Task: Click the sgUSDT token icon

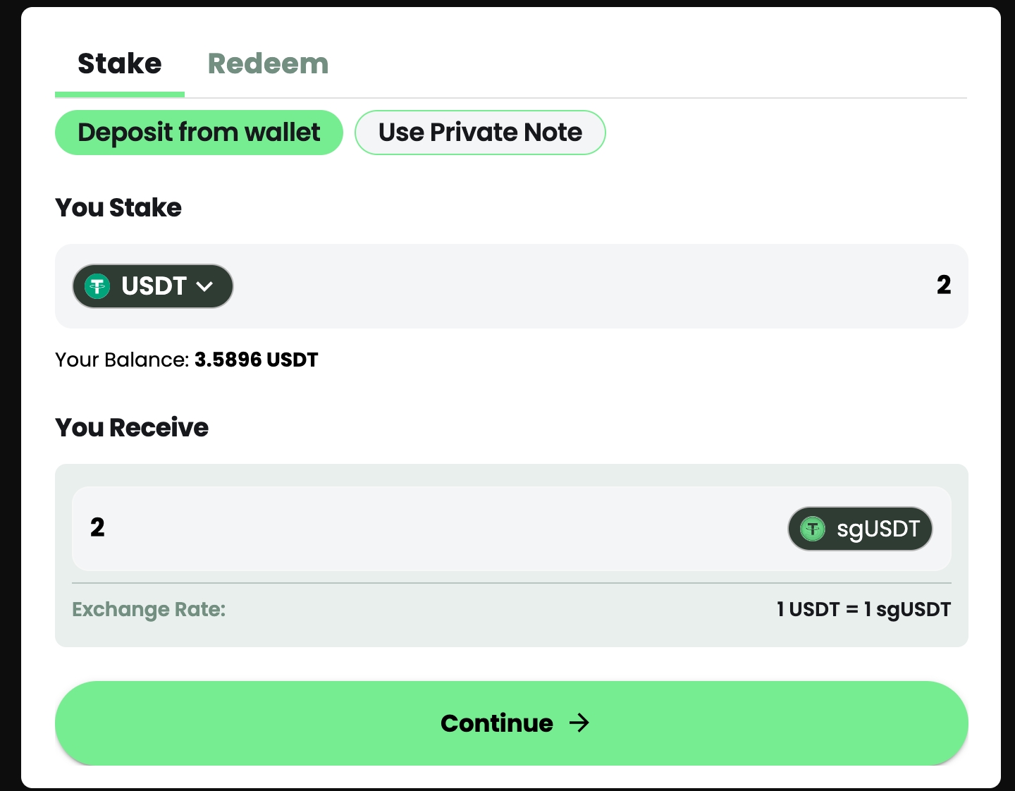Action: tap(813, 529)
